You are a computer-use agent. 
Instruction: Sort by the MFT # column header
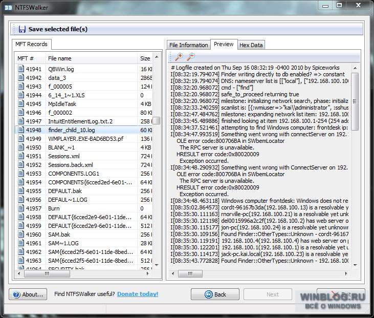pyautogui.click(x=30, y=58)
